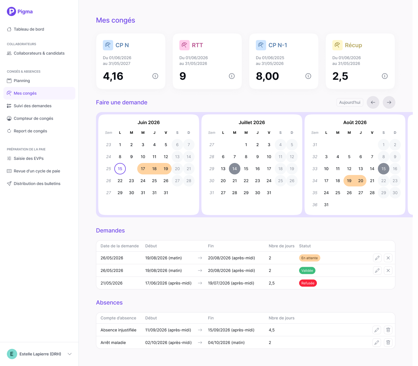Open info icon on CP N-1 card
418x366 pixels.
point(308,76)
